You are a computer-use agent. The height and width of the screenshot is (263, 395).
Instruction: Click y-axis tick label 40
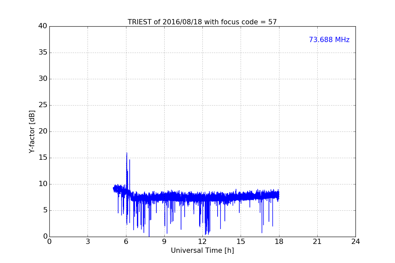coord(42,26)
